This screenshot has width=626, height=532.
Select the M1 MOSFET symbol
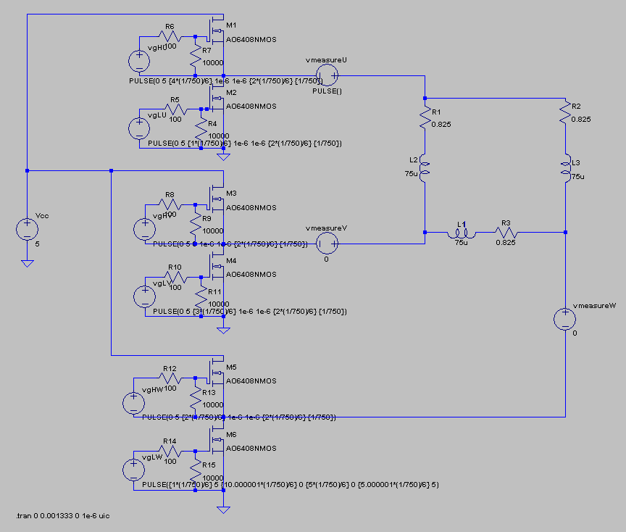[x=216, y=31]
